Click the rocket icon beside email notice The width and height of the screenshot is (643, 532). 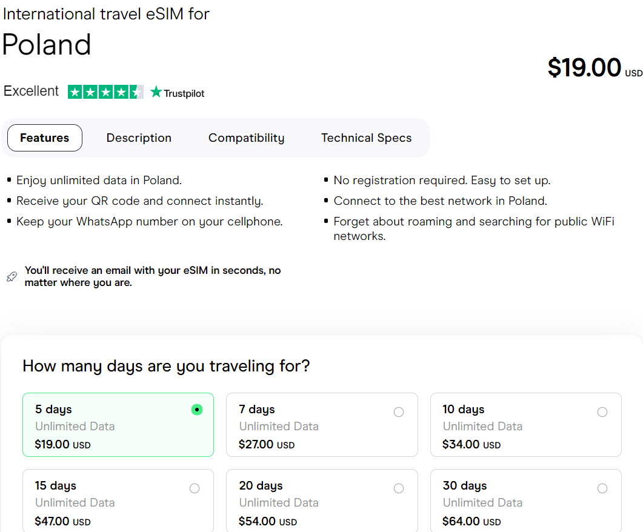tap(12, 277)
